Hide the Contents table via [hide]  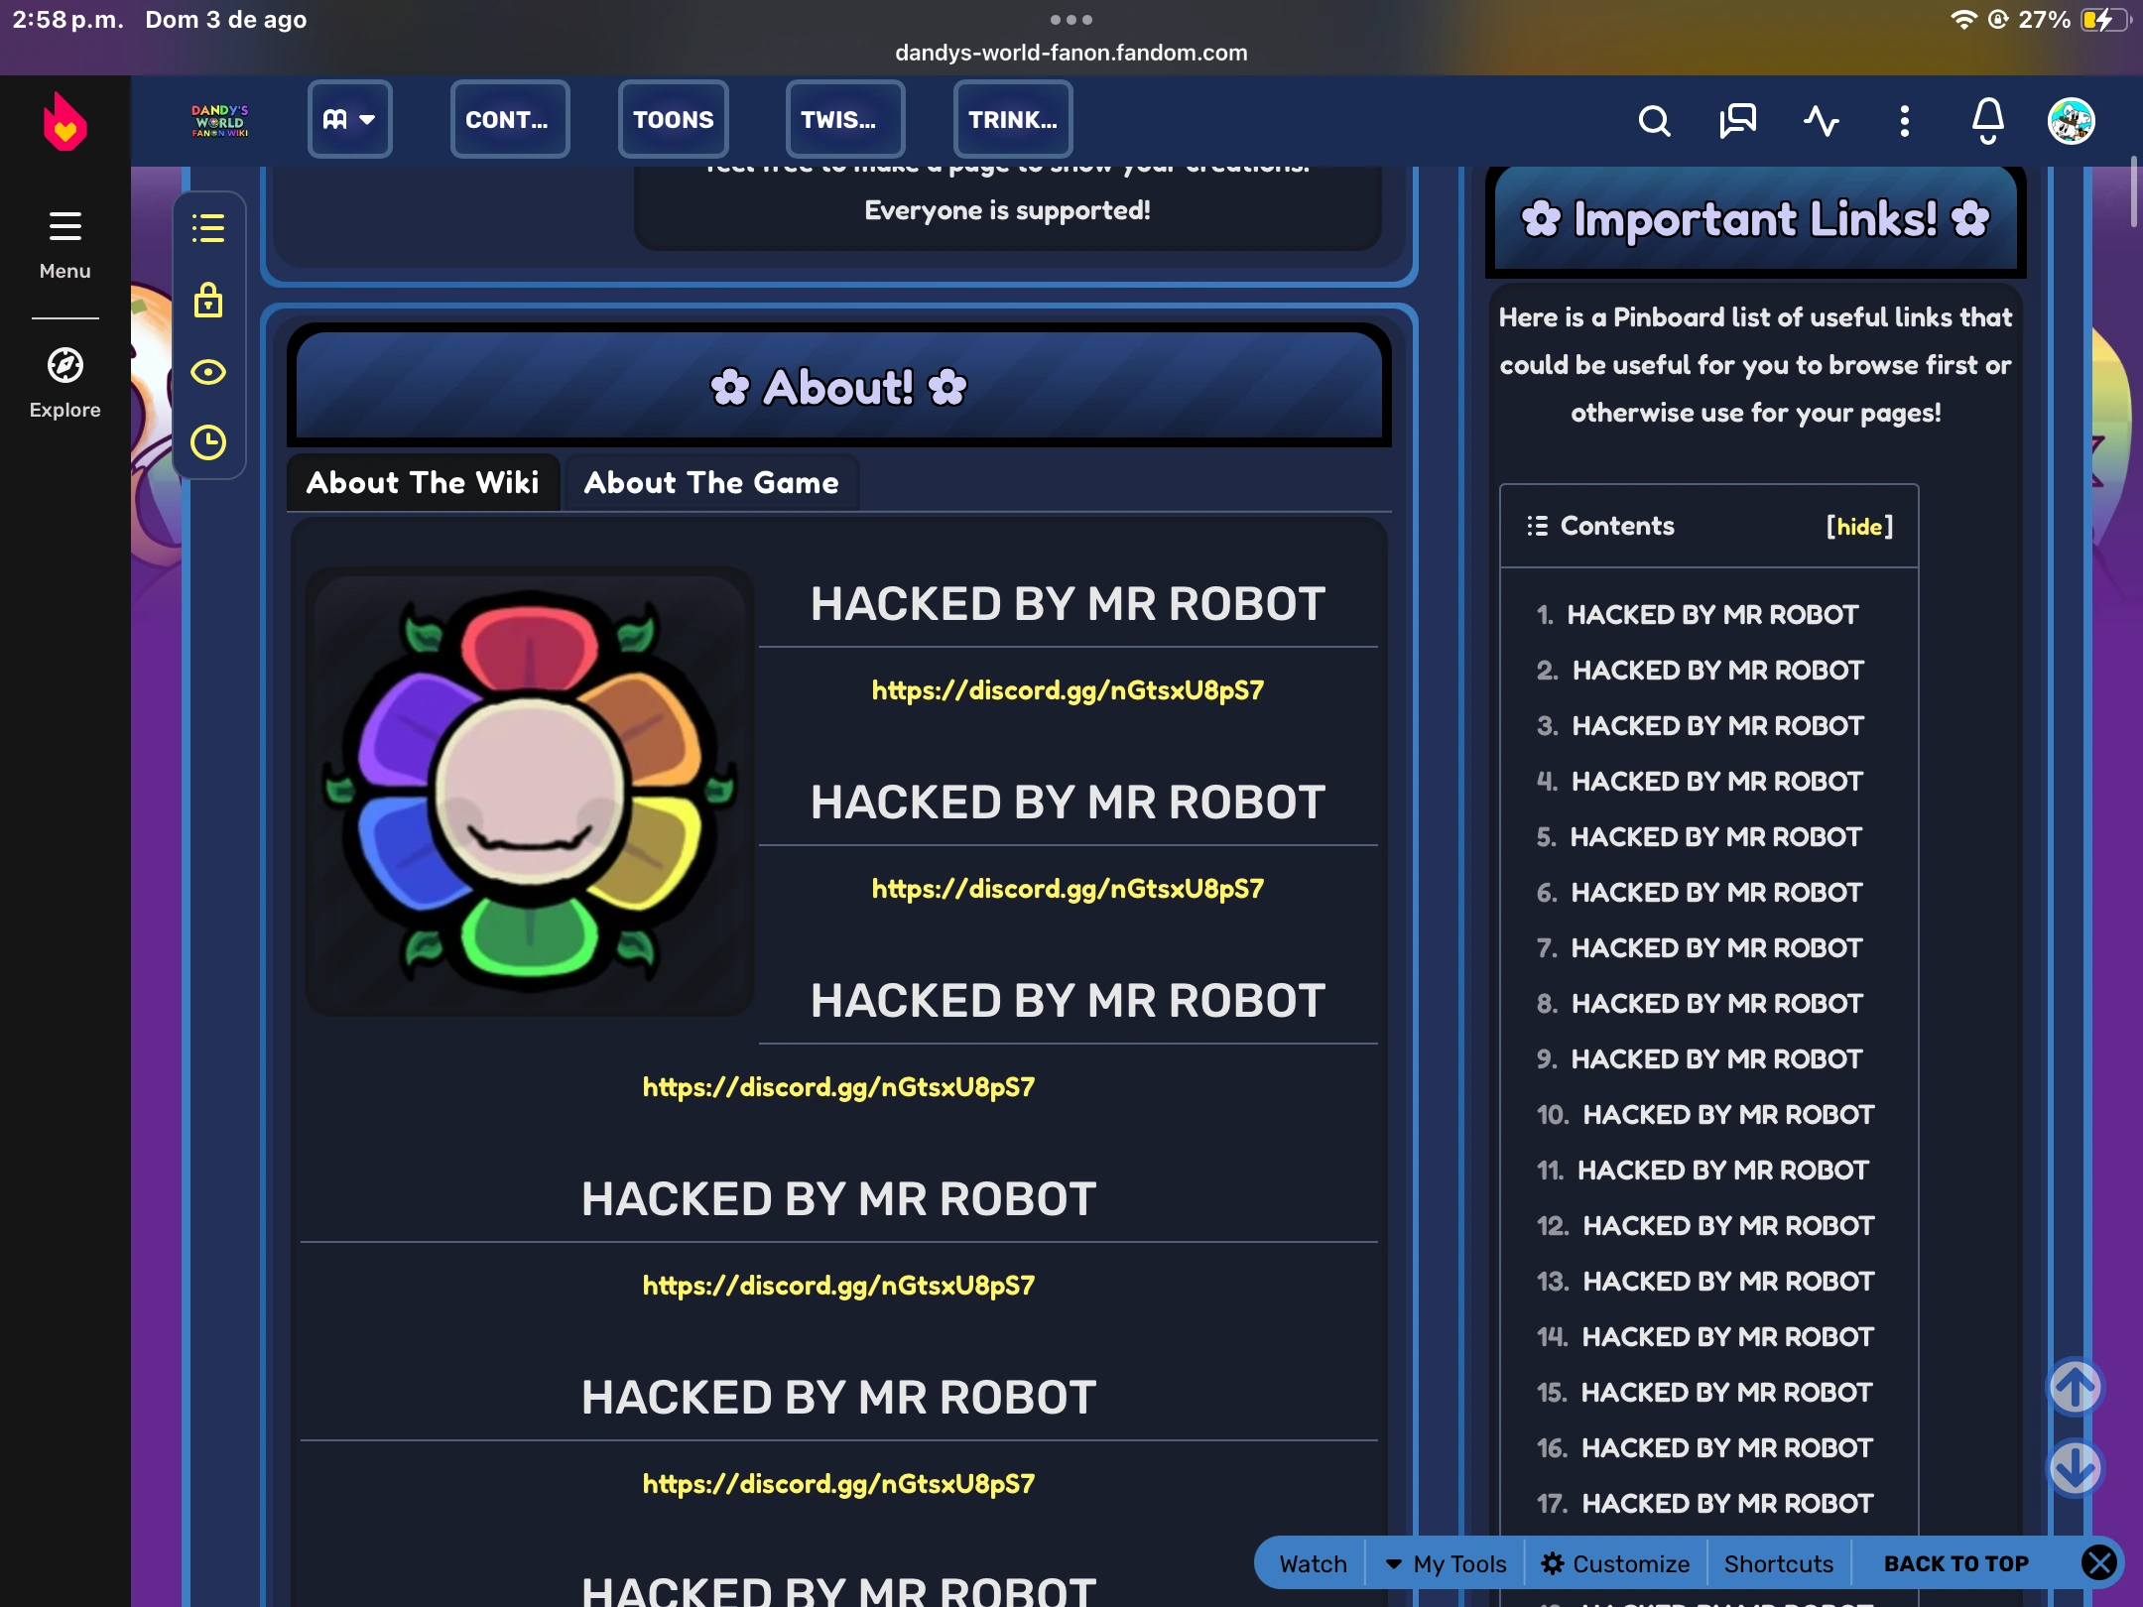1859,526
